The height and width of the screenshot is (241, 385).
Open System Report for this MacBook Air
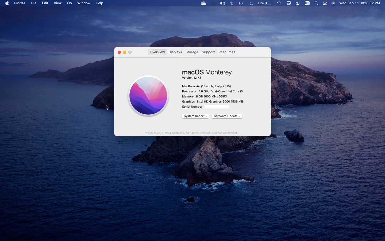pos(195,116)
